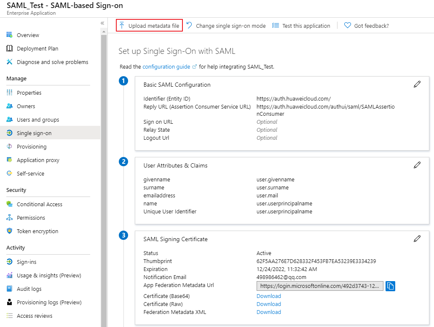This screenshot has width=434, height=327.
Task: Edit Basic SAML Configuration with pencil icon
Action: click(x=417, y=84)
